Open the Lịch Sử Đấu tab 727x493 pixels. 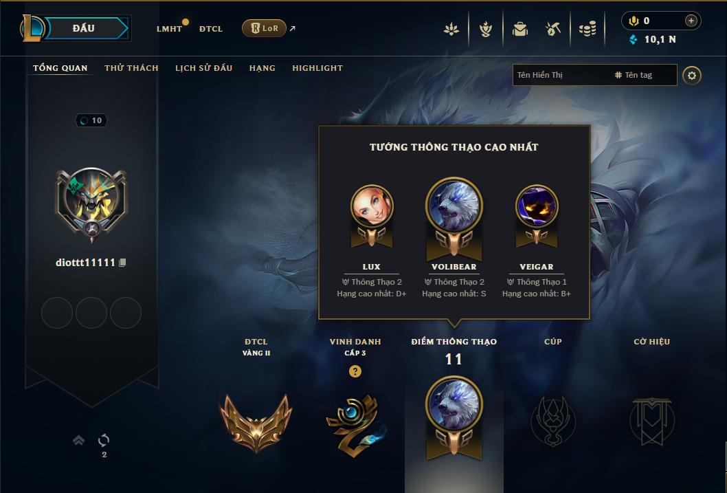pos(203,68)
